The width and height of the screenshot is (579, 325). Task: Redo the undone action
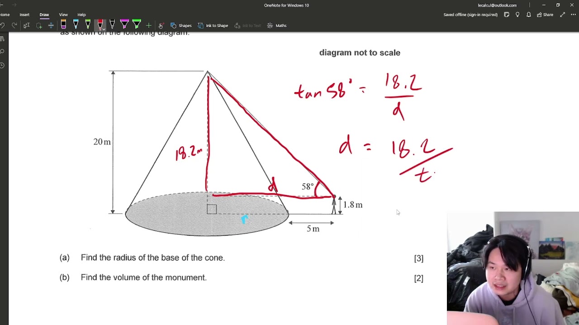[14, 26]
